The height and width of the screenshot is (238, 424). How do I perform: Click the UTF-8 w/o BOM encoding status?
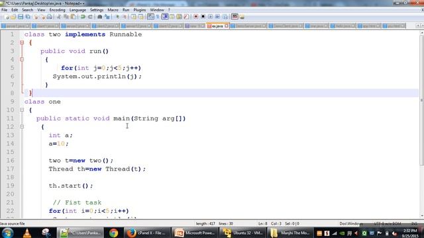[387, 223]
